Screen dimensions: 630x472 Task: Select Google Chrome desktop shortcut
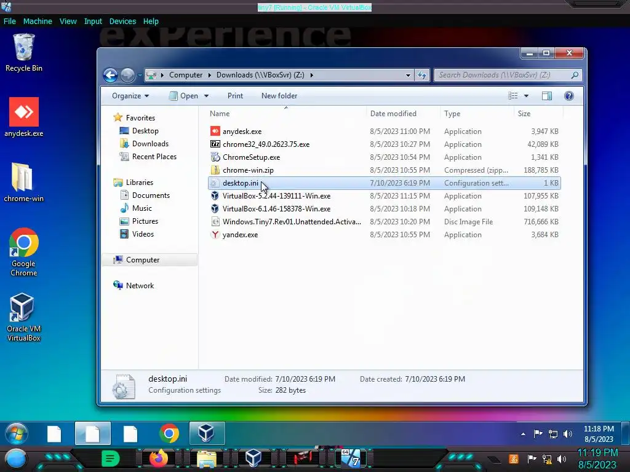(24, 251)
